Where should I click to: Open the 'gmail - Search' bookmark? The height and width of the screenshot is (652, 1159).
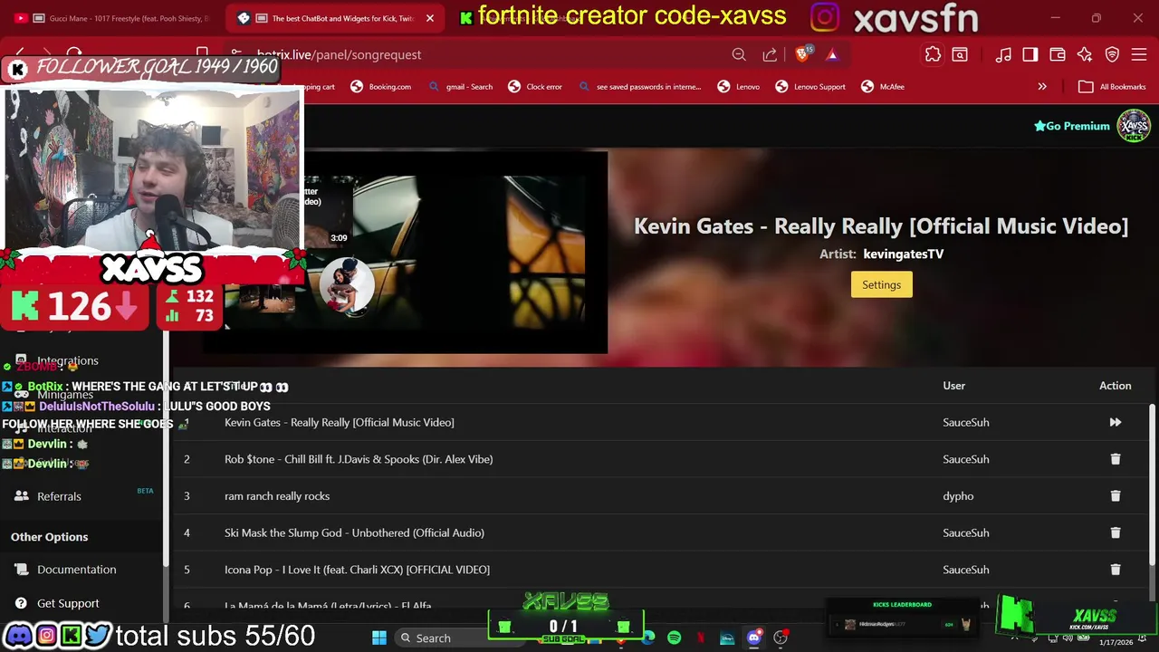(x=461, y=87)
